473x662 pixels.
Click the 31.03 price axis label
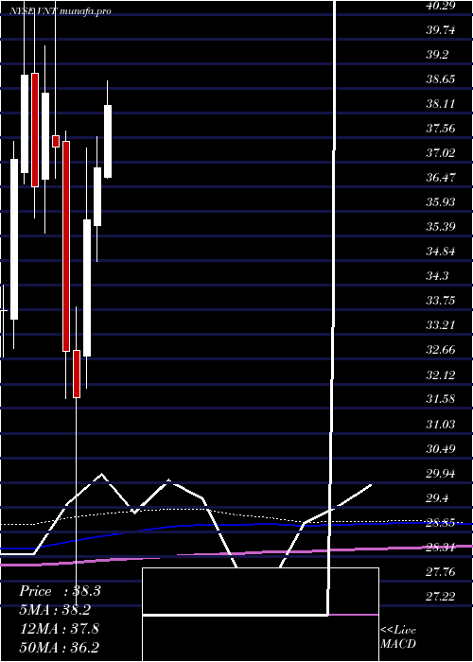pyautogui.click(x=441, y=424)
